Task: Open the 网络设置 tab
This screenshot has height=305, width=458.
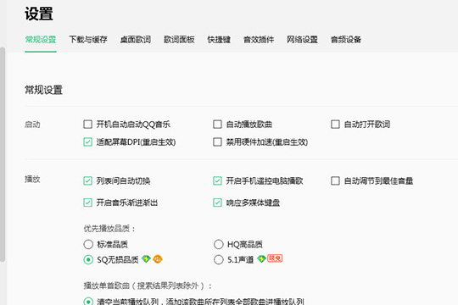Action: (302, 40)
